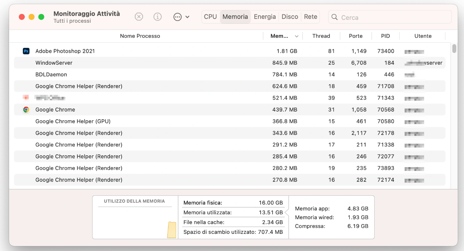
Task: Switch to the Disco tab
Action: [x=290, y=17]
